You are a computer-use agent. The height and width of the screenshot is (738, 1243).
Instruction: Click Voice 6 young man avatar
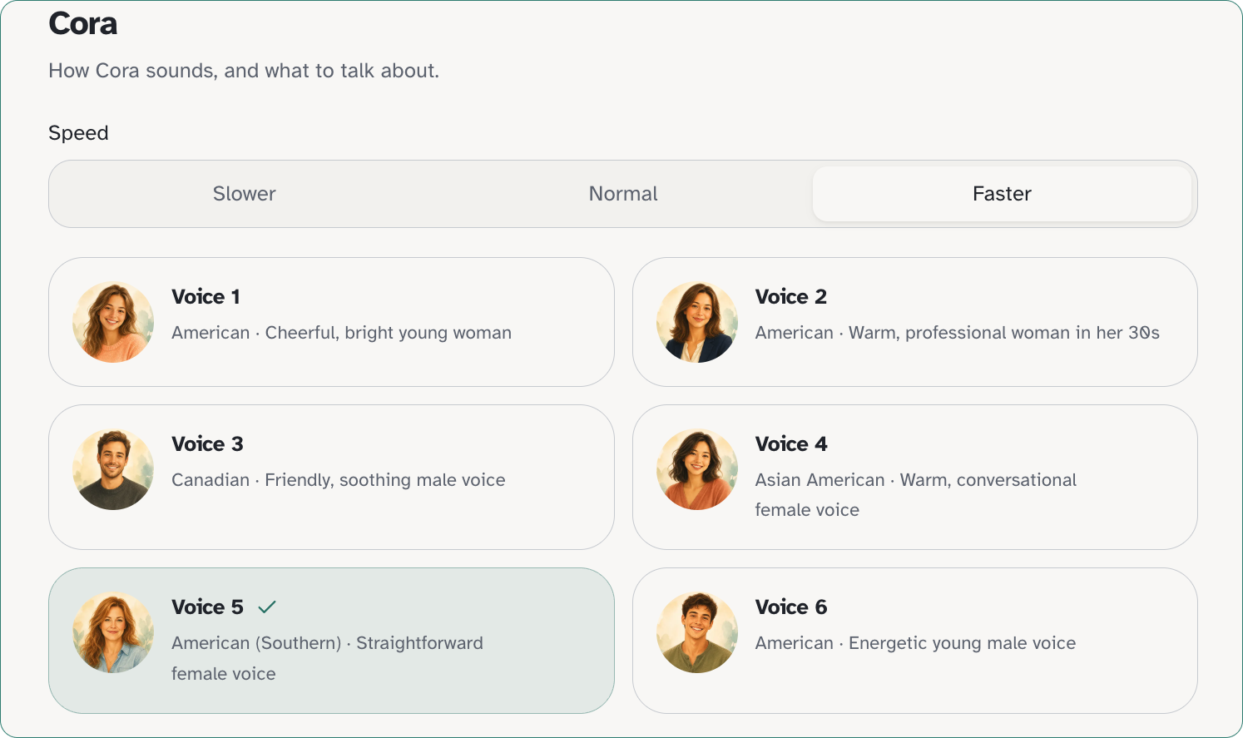click(697, 632)
